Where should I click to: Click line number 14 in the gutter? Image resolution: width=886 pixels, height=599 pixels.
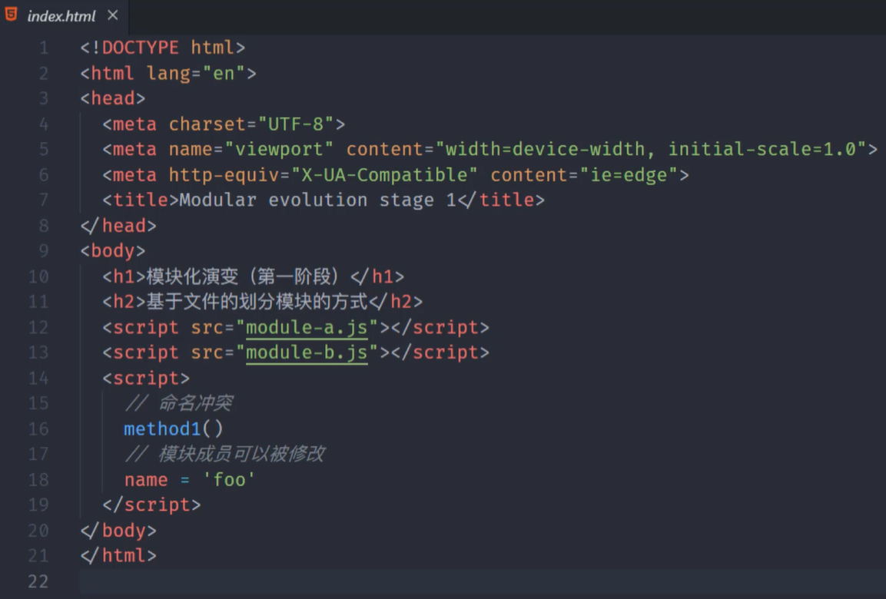click(x=38, y=378)
